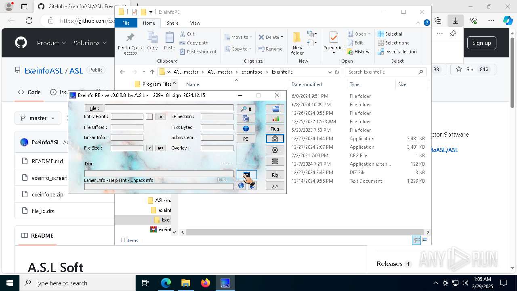
Task: Click History in the ribbon
Action: [x=358, y=52]
